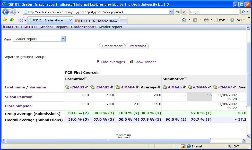This screenshot has width=252, height=150.
Task: Click the horizontal scrollbar right arrow
Action: coord(244,140)
